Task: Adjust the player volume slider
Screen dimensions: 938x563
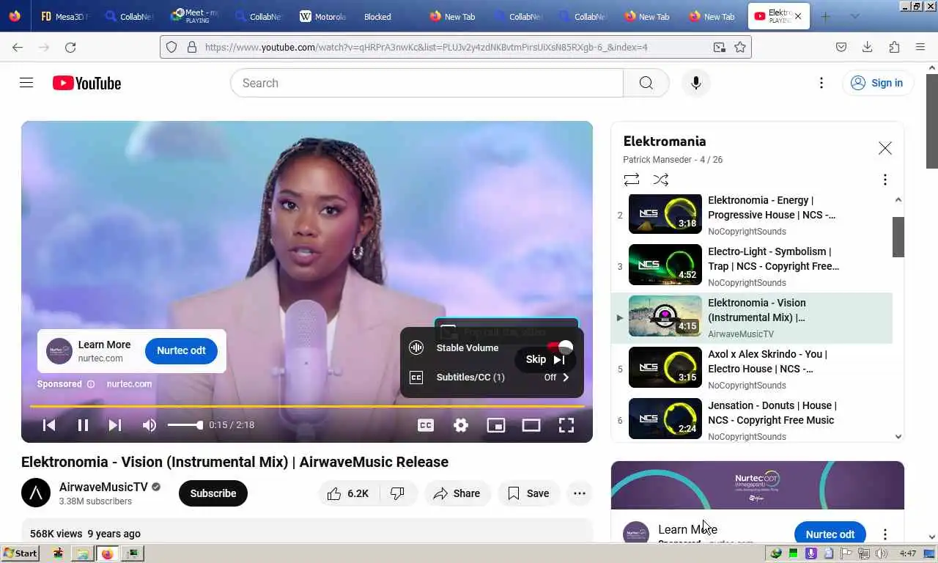Action: 185,425
